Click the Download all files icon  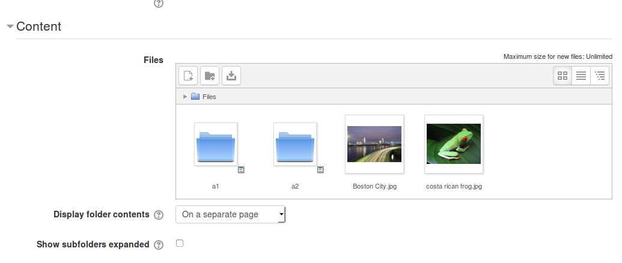tap(231, 76)
